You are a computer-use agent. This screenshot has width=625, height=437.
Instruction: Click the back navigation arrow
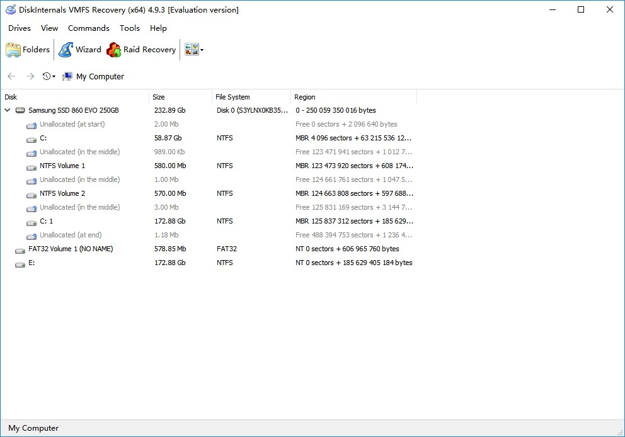[x=11, y=76]
